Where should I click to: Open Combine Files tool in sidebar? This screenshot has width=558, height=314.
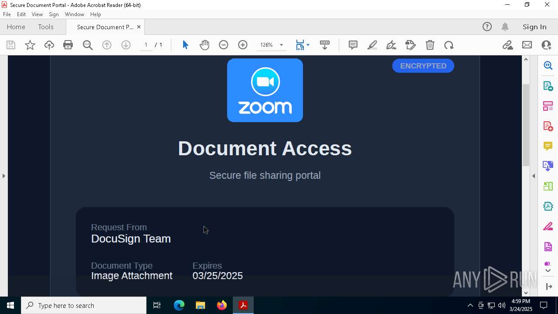[x=548, y=166]
